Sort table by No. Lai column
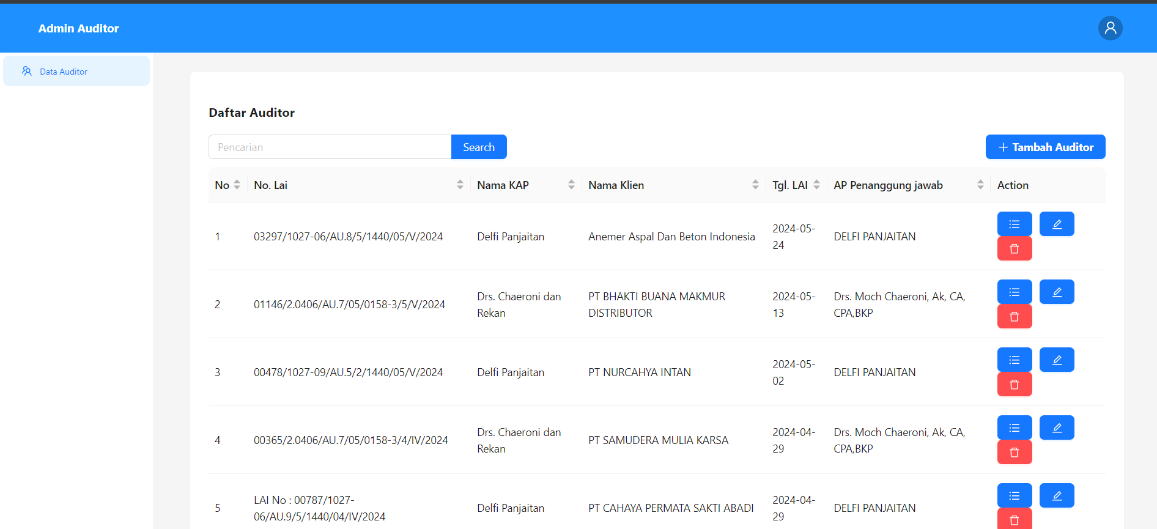Screen dimensions: 1157x529 pos(460,185)
